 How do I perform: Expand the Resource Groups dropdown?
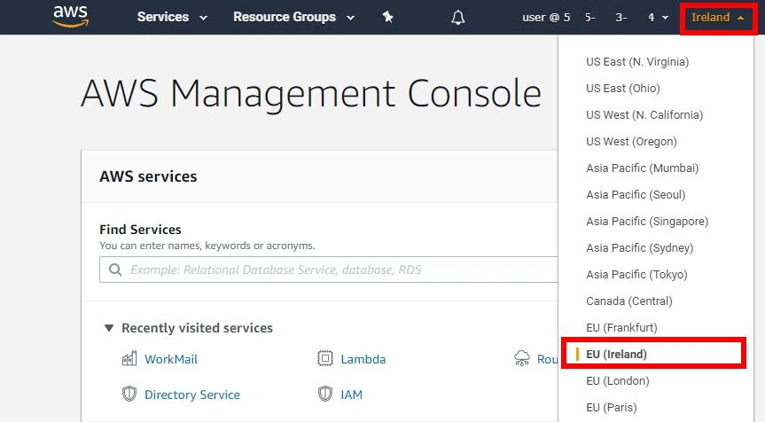[x=293, y=17]
